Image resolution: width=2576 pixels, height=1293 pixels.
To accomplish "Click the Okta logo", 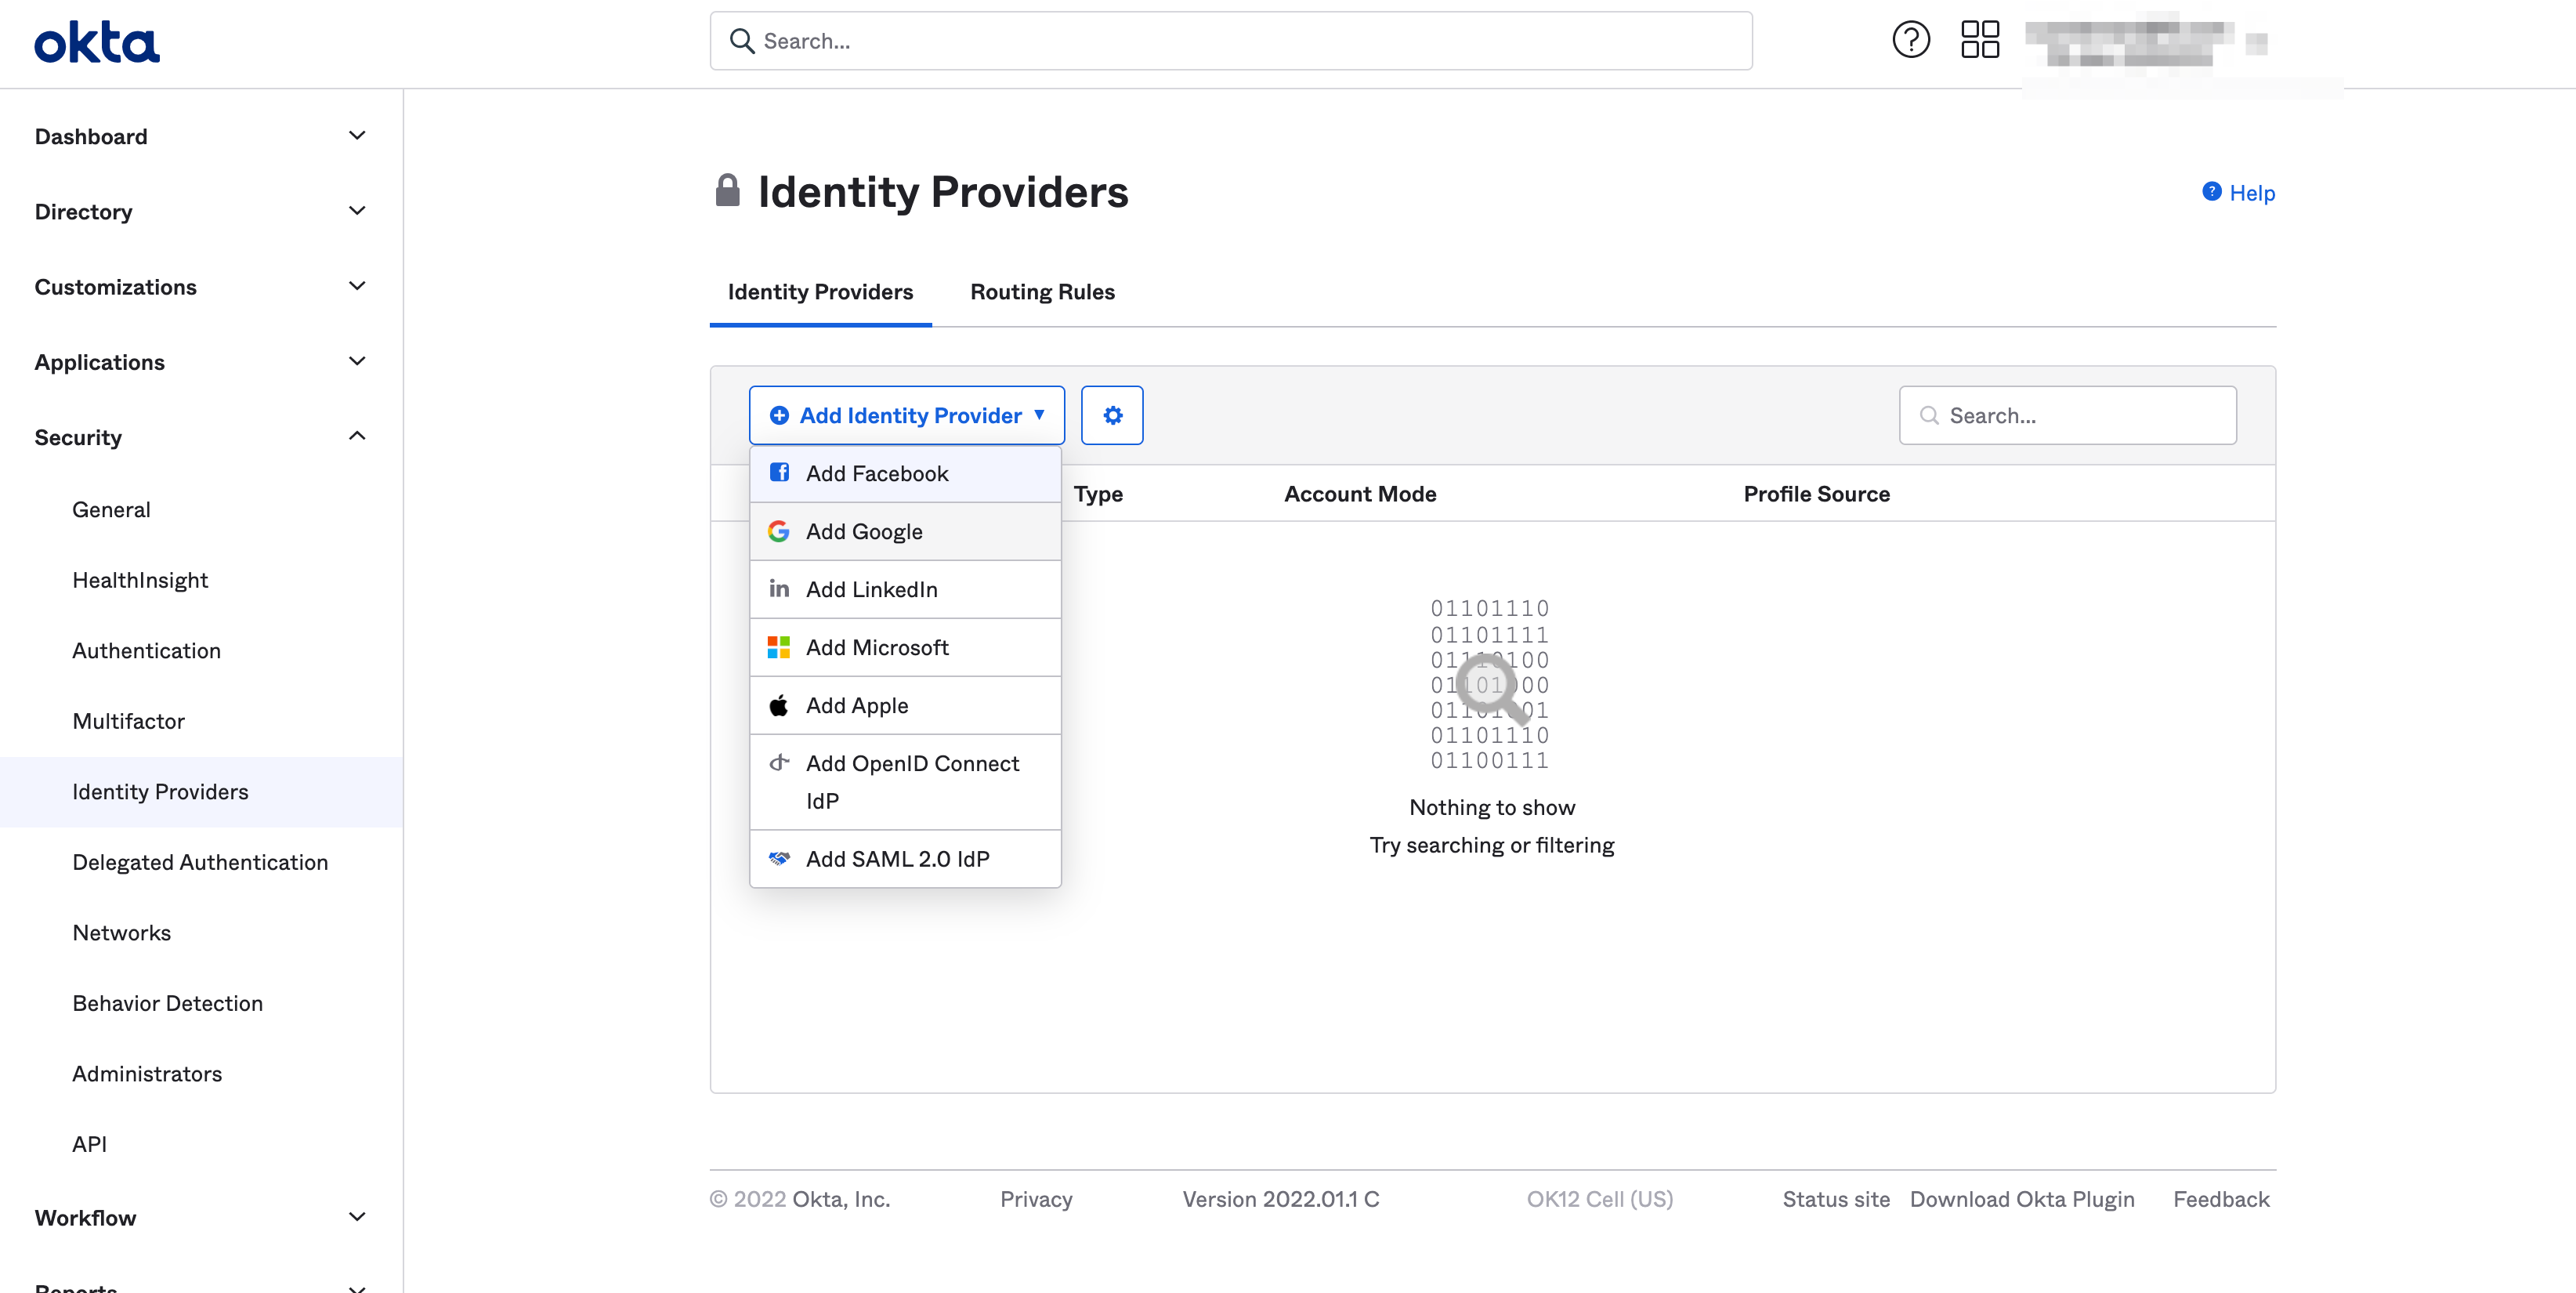I will click(x=96, y=41).
